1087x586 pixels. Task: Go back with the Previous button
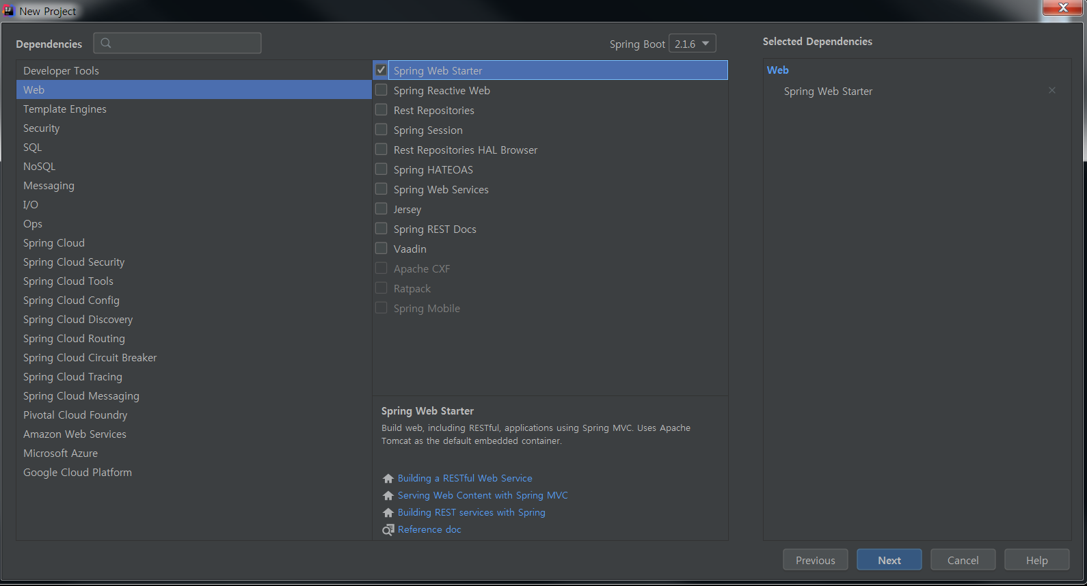coord(816,559)
